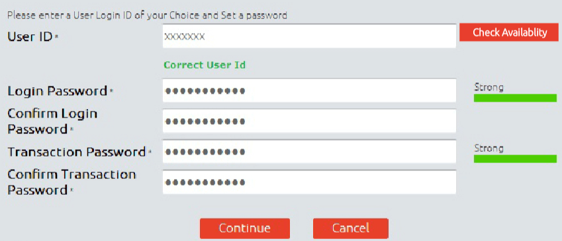This screenshot has height=241, width=562.
Task: Click the 'Confirm Transaction Password' label
Action: click(x=71, y=182)
